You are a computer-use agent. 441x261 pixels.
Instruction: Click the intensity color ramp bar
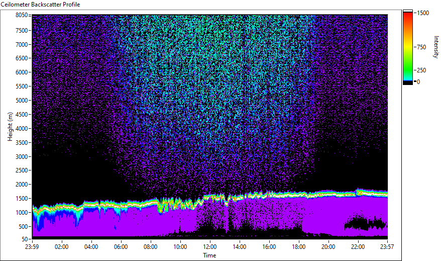click(x=408, y=47)
